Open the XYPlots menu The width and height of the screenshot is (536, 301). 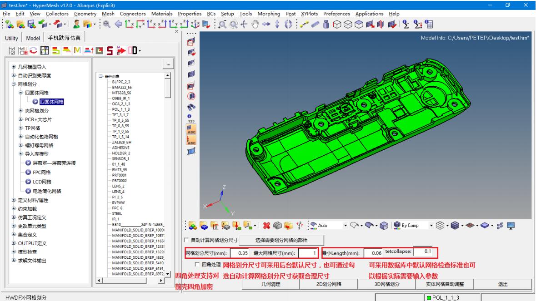pos(309,14)
